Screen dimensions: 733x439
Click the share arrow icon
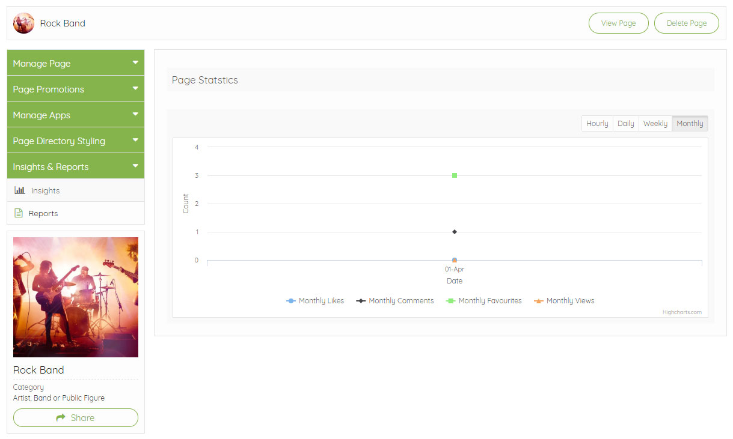click(x=61, y=417)
